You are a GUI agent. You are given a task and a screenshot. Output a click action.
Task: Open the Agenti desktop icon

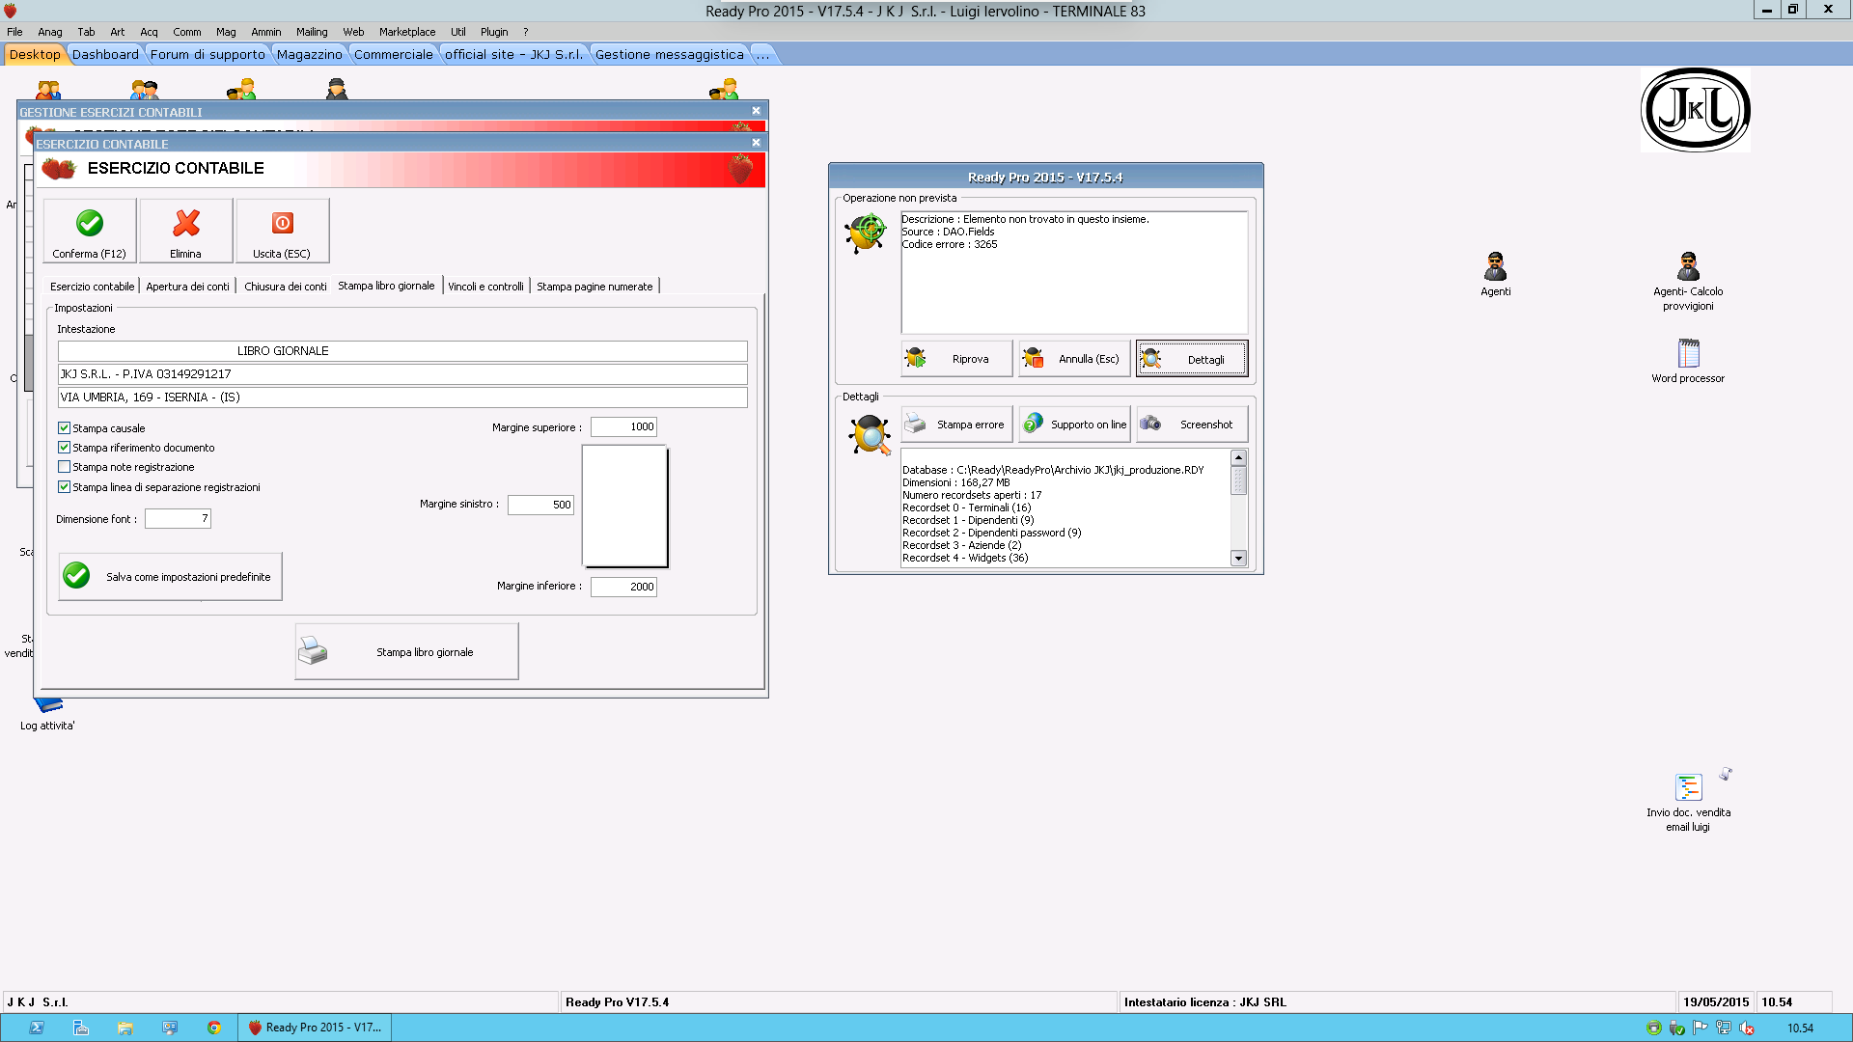[1495, 267]
